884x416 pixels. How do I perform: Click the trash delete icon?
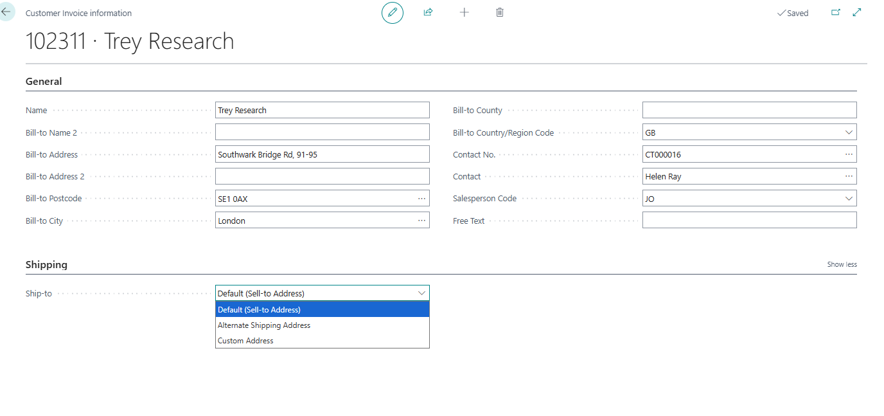pyautogui.click(x=500, y=13)
